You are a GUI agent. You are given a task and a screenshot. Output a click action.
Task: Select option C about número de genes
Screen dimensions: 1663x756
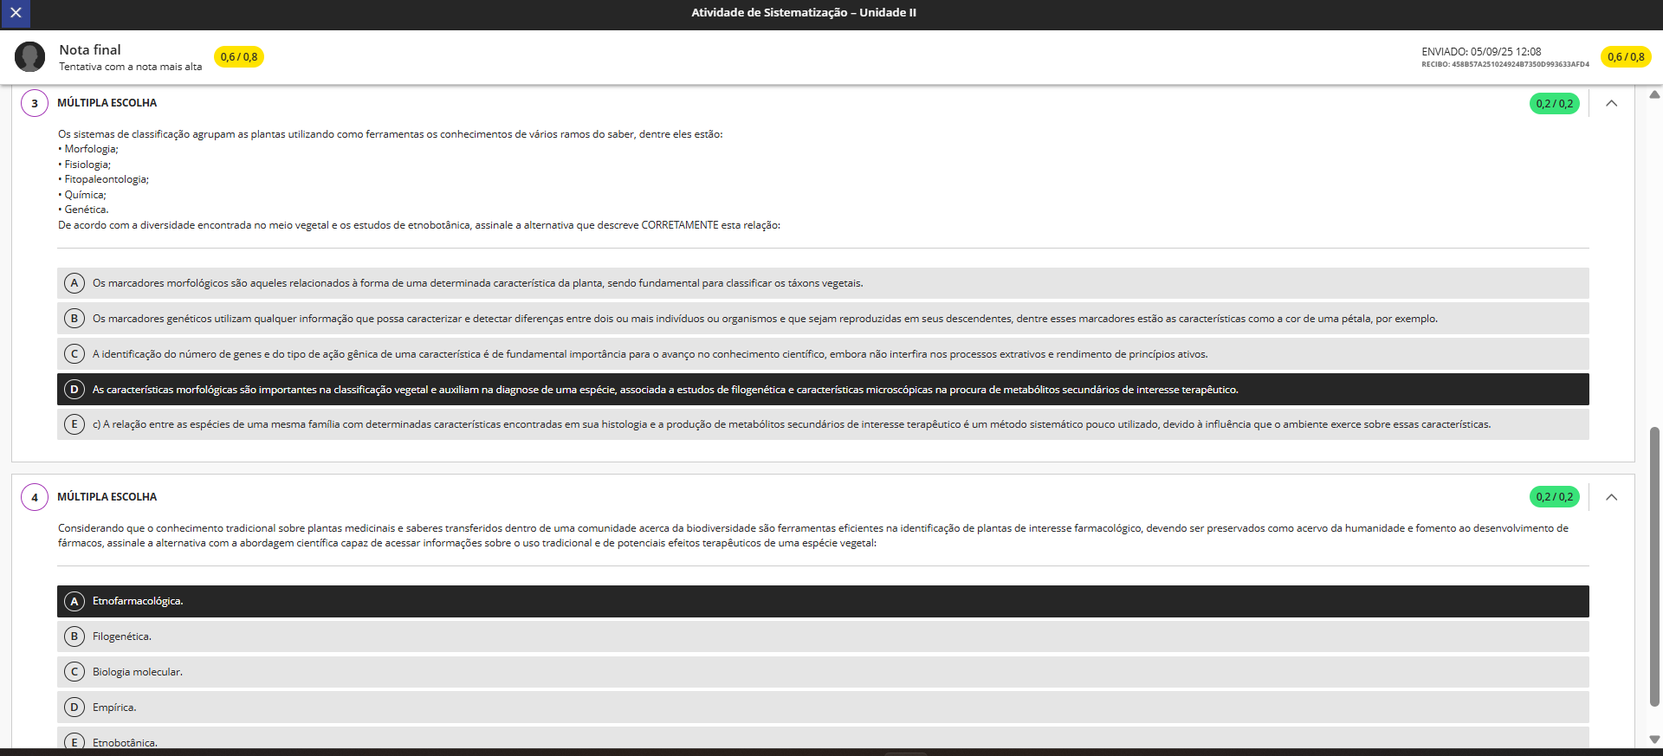[823, 354]
